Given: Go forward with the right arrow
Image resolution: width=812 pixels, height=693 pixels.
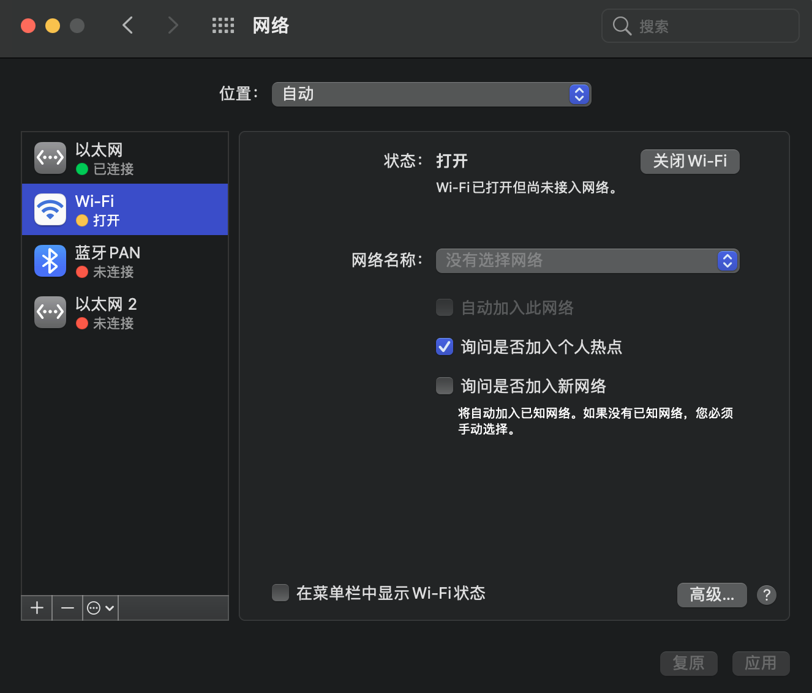Looking at the screenshot, I should coord(173,25).
